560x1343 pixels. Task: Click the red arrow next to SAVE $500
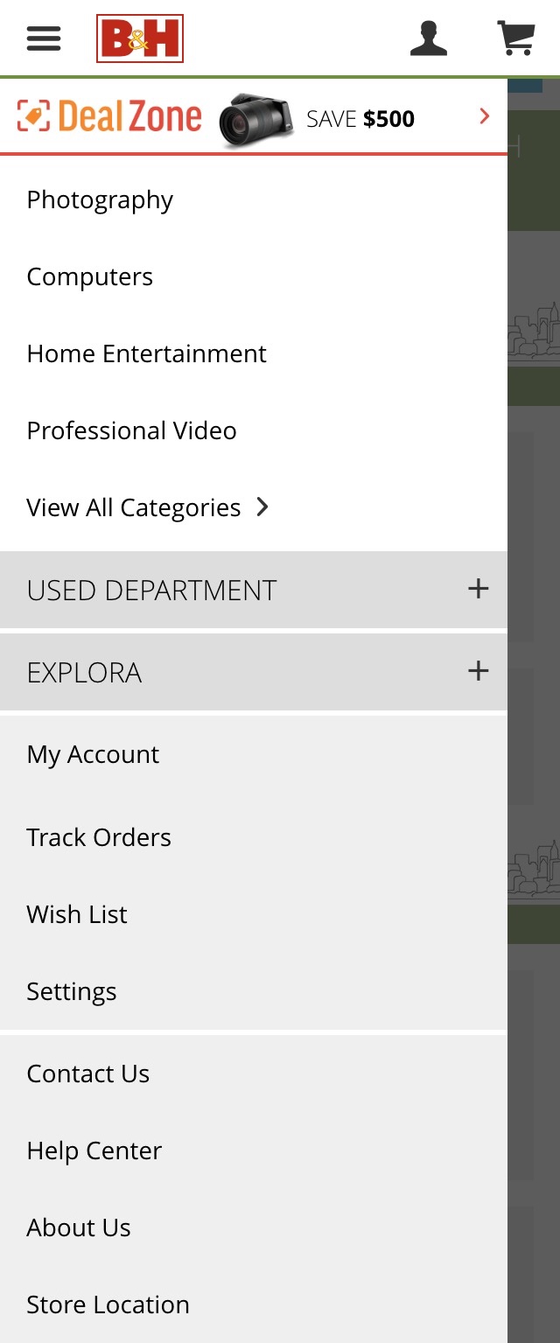pyautogui.click(x=483, y=115)
